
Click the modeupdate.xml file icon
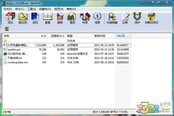point(5,62)
